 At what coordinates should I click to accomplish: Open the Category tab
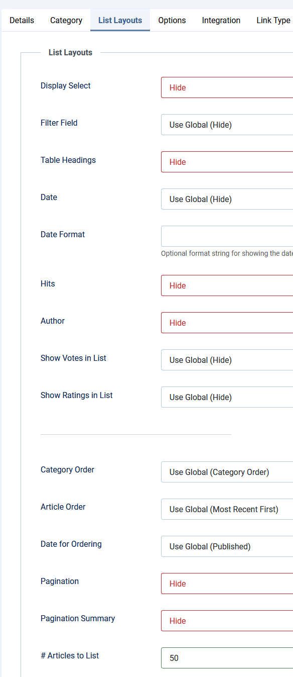[x=66, y=20]
